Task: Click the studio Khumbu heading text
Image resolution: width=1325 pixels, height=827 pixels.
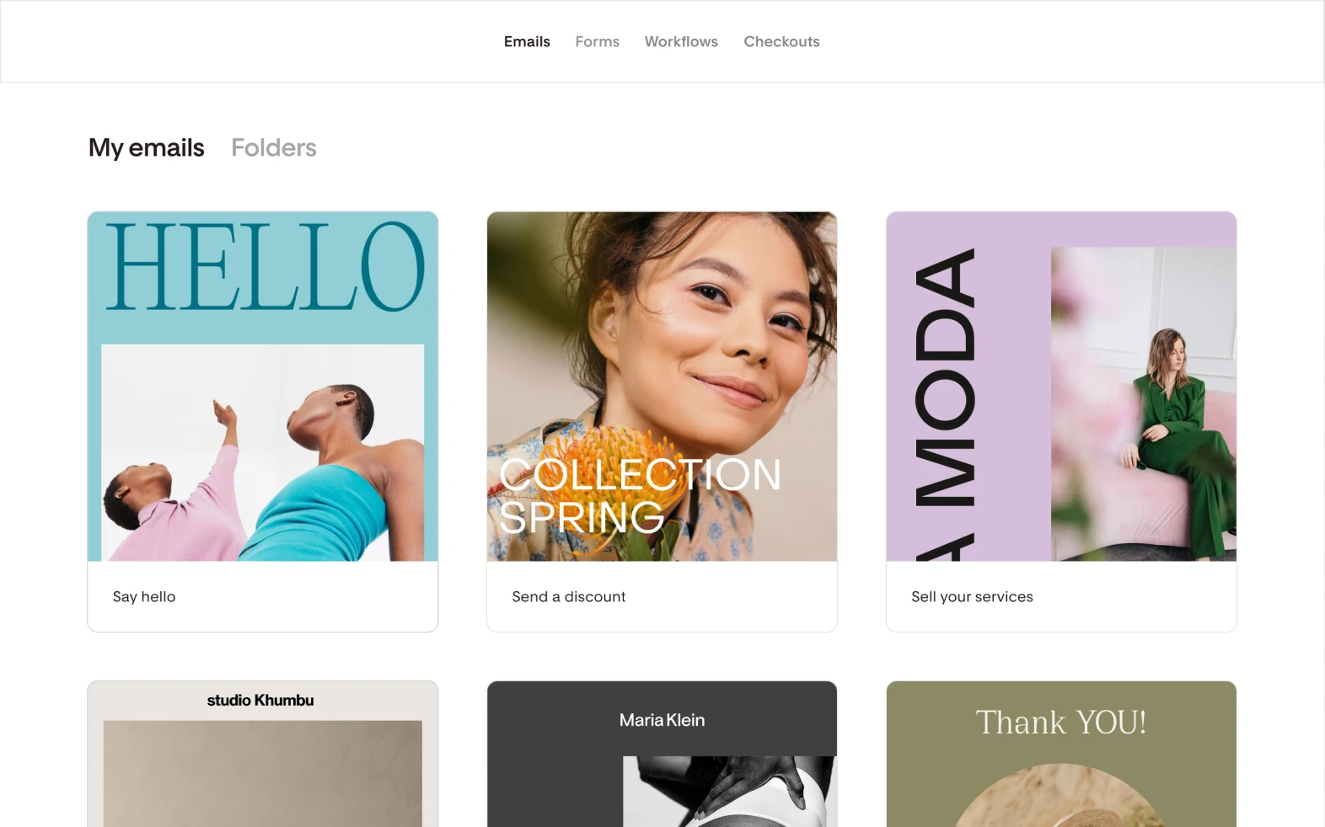Action: click(260, 700)
